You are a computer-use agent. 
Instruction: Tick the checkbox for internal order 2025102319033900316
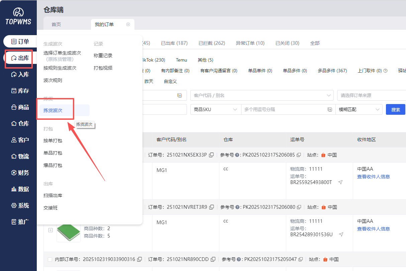pos(50,259)
